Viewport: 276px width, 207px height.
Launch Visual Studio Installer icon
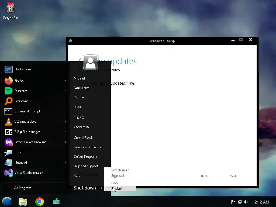tap(8, 173)
